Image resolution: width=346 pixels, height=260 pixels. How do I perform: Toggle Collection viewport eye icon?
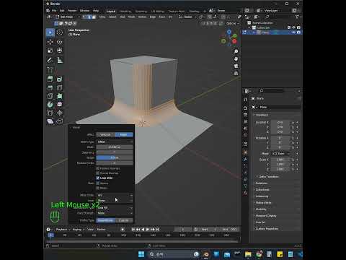click(x=294, y=27)
